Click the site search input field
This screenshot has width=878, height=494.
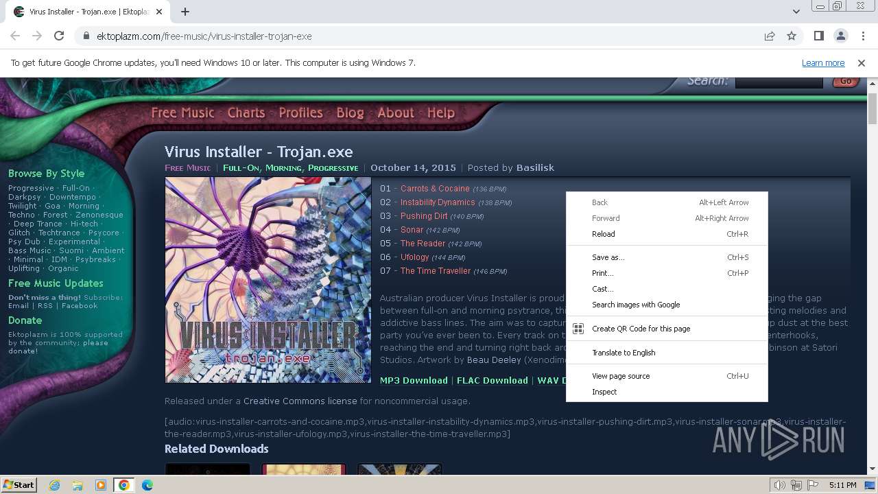coord(779,82)
